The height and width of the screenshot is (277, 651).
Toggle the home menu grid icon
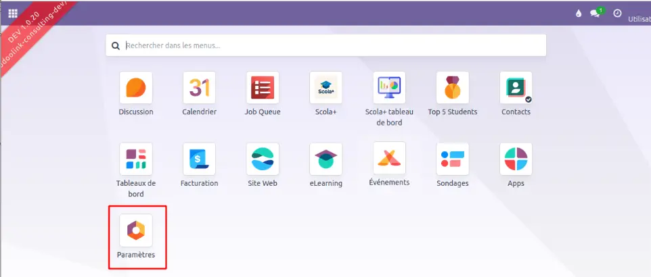point(13,13)
